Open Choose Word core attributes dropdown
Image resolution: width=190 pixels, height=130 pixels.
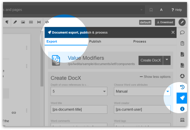(142, 92)
